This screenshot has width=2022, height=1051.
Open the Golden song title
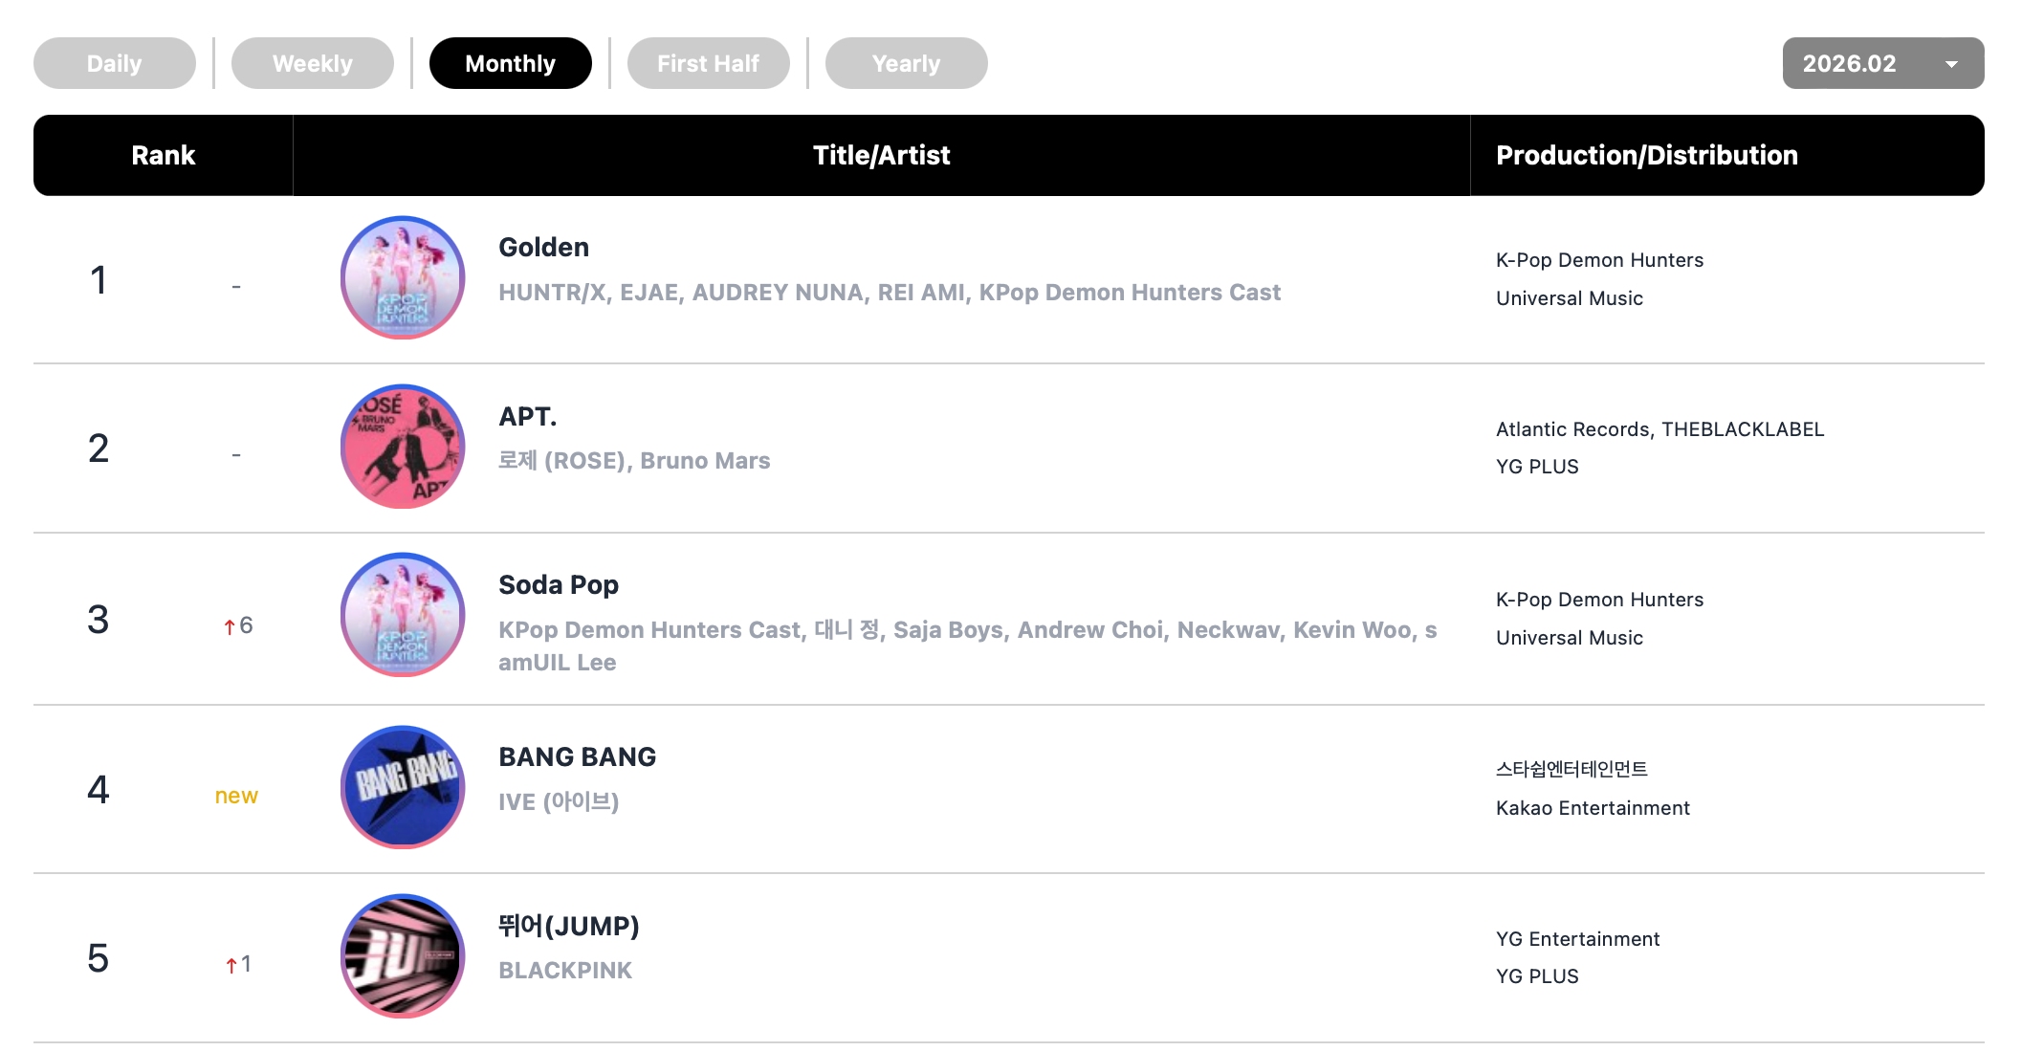point(543,248)
